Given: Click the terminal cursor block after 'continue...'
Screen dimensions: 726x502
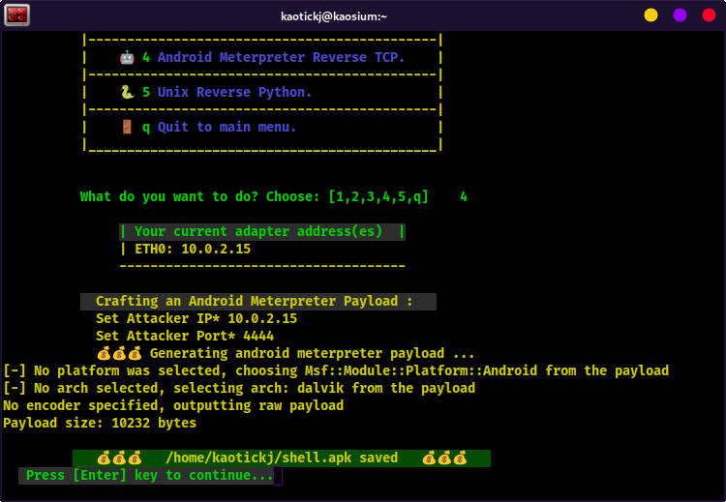Looking at the screenshot, I should (278, 476).
